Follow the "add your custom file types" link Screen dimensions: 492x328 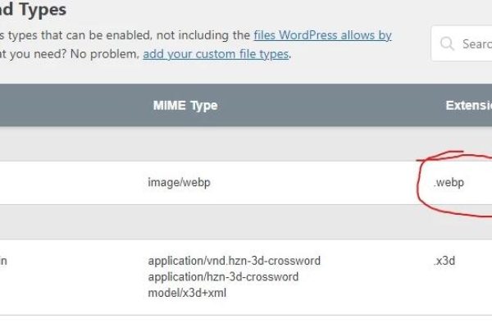point(216,55)
